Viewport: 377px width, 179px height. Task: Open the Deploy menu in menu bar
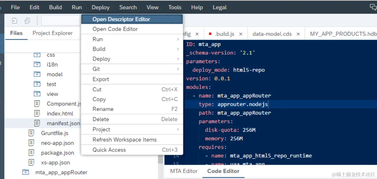(x=100, y=7)
